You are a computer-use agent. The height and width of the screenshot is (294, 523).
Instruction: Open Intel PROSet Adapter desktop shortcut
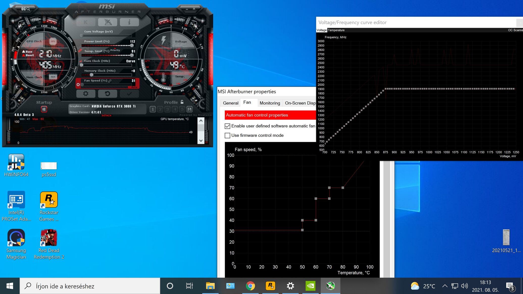coord(16,206)
